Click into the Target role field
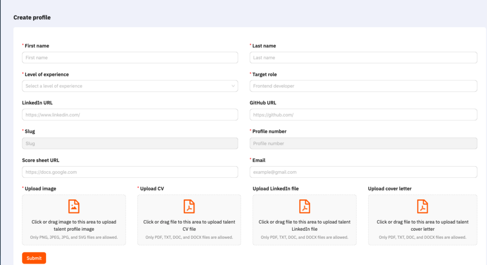 click(x=363, y=86)
